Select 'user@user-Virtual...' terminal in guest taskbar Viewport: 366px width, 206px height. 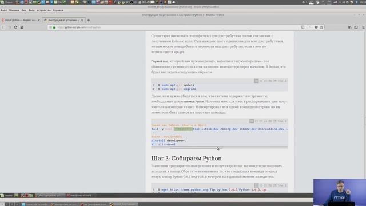pos(81,195)
